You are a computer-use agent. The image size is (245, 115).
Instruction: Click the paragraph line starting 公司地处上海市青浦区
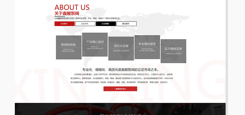coord(123,74)
